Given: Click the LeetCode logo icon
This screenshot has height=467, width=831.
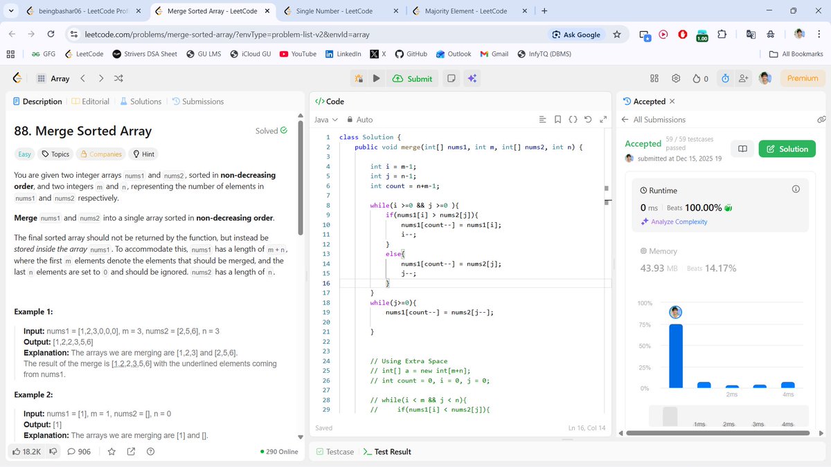Looking at the screenshot, I should [17, 79].
